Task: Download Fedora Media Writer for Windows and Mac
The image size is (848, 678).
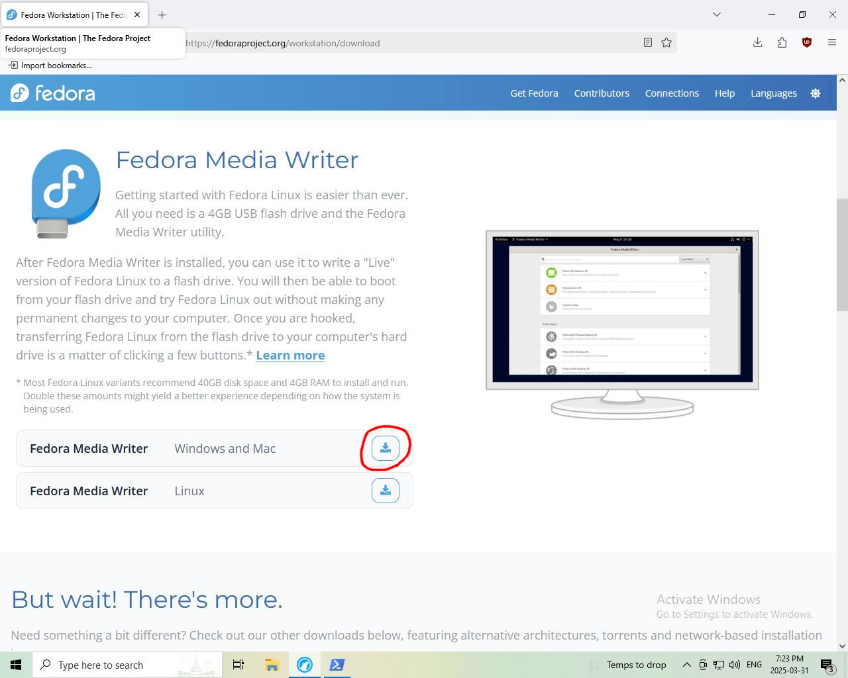Action: 385,448
